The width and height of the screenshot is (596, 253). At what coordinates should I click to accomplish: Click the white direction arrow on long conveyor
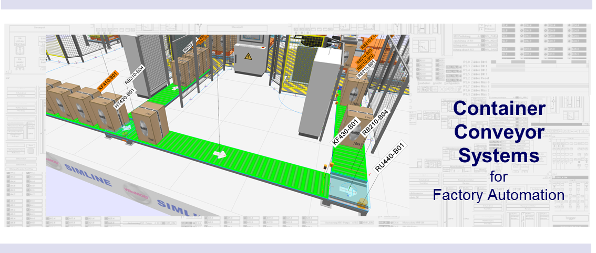[219, 155]
